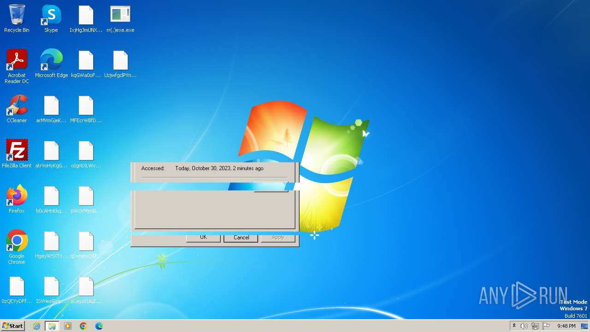
Task: Open the Recycle Bin desktop icon
Action: [17, 19]
